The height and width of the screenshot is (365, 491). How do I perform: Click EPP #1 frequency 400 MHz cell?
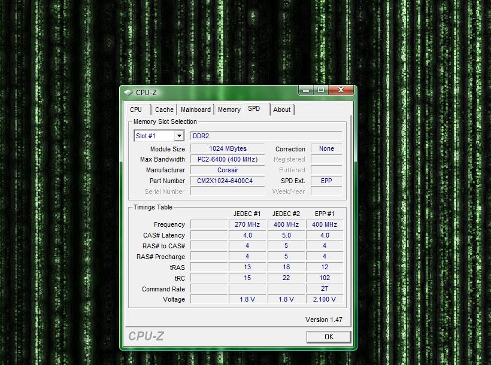[325, 224]
